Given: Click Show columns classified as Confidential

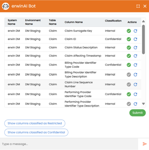Looking at the screenshot, I should (x=36, y=132).
